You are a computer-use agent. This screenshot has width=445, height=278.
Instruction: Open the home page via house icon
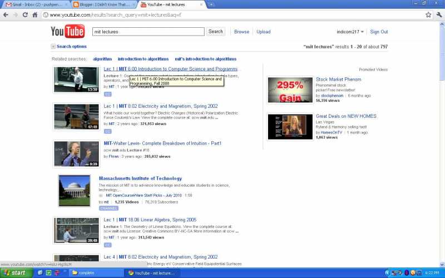pos(34,15)
